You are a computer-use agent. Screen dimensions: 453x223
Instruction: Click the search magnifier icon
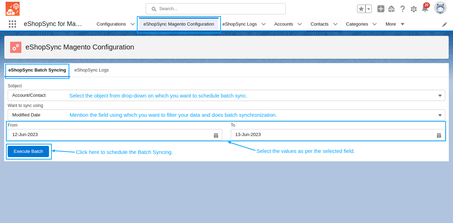154,9
